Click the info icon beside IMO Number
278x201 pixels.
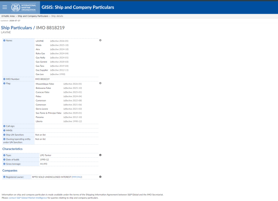click(4, 79)
